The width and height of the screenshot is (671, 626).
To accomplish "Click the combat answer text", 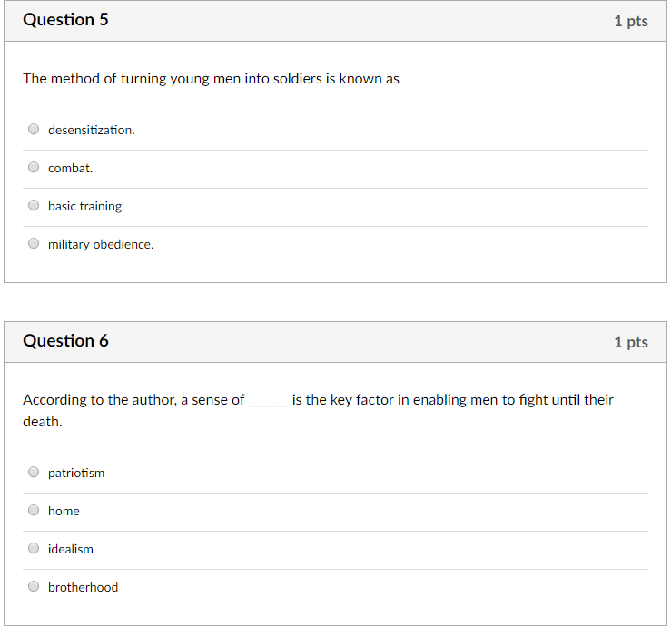I will pyautogui.click(x=70, y=168).
